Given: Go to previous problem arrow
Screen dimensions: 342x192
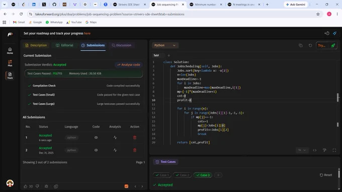Looking at the screenshot, I should (x=135, y=186).
